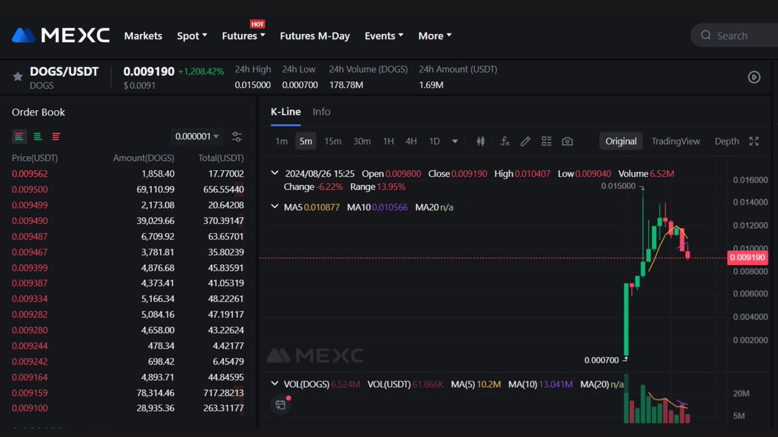Click the 24h Volume value 178.78M

click(346, 85)
